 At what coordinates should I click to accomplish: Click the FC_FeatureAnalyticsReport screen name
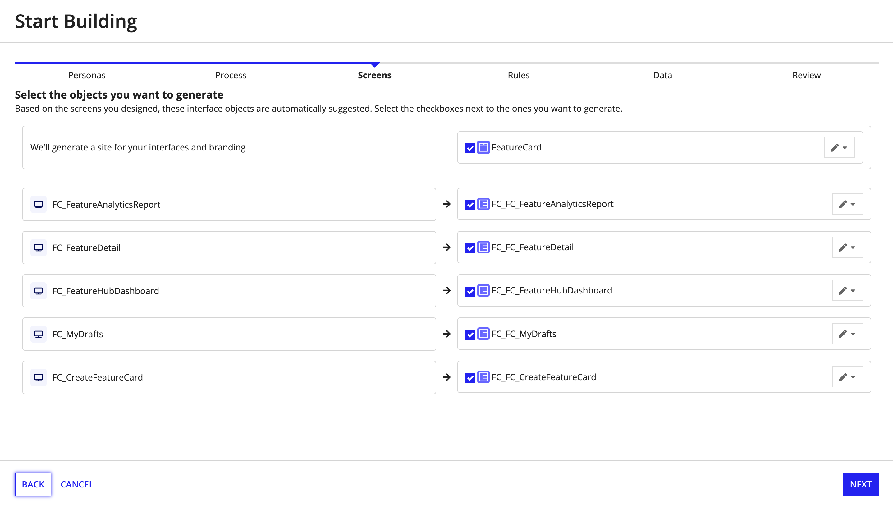pyautogui.click(x=106, y=205)
